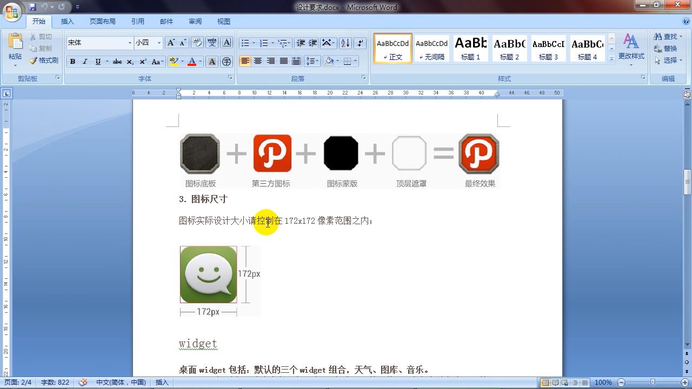Click word count 字数: 822

pyautogui.click(x=55, y=383)
